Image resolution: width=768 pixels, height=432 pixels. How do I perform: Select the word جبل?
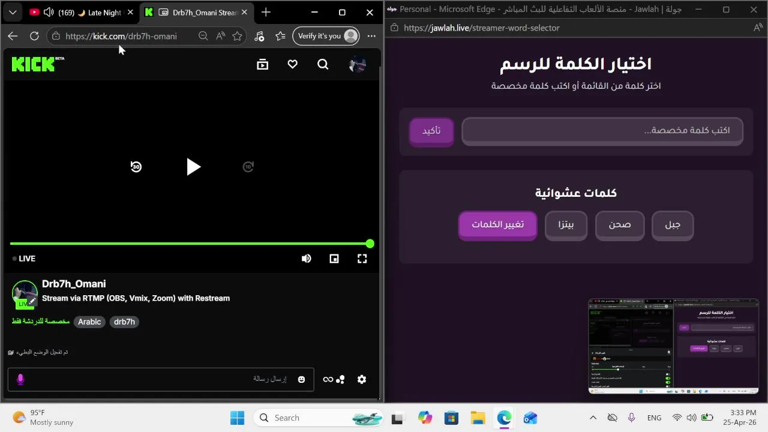click(673, 224)
